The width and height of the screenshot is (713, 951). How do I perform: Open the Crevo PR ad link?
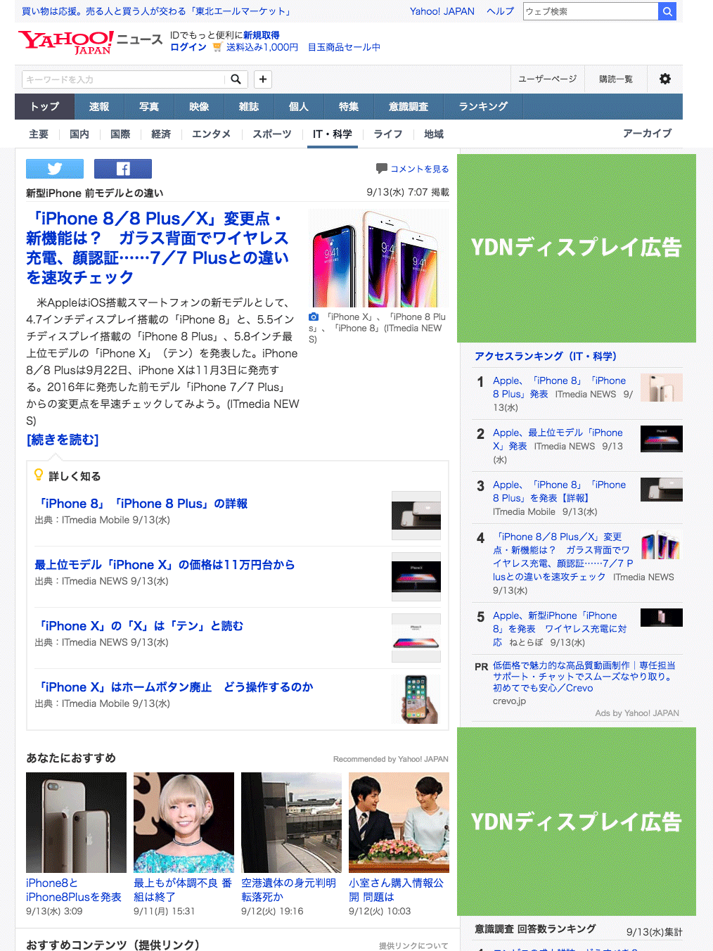584,677
